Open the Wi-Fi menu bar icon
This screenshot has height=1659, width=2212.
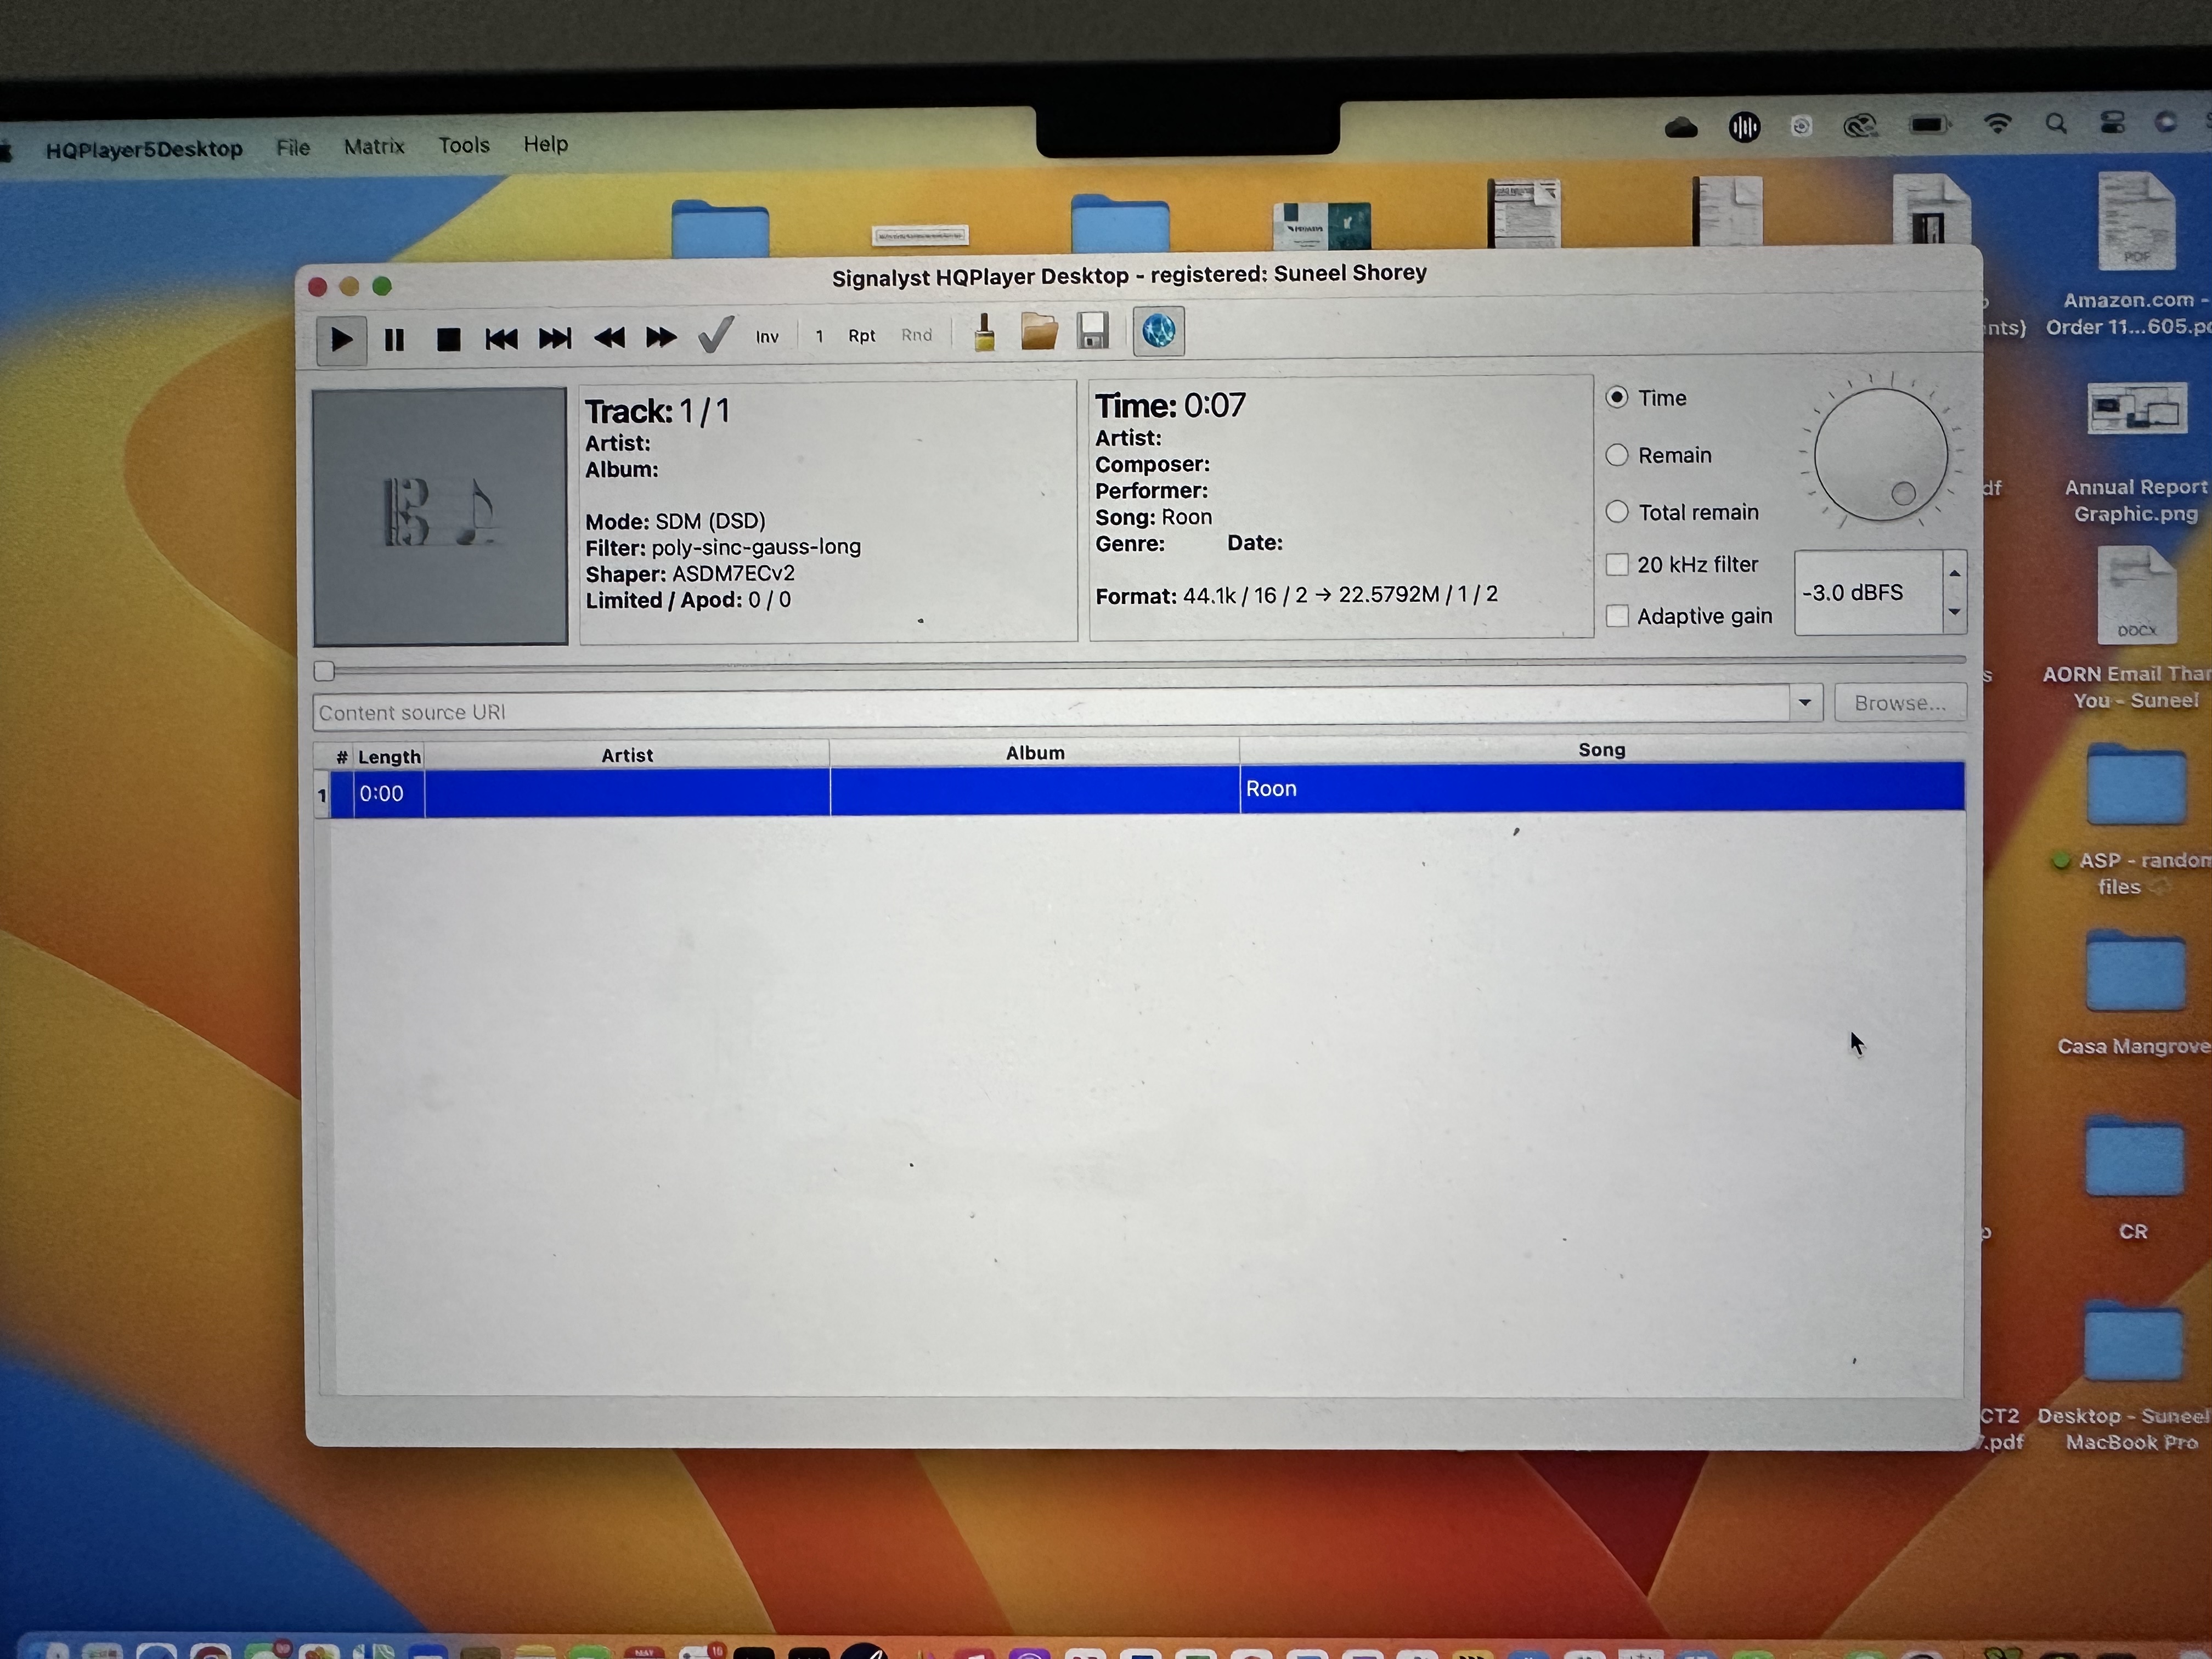click(x=1998, y=123)
